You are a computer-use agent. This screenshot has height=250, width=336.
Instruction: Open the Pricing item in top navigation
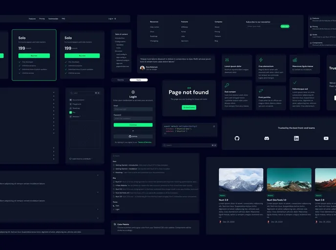pyautogui.click(x=42, y=19)
